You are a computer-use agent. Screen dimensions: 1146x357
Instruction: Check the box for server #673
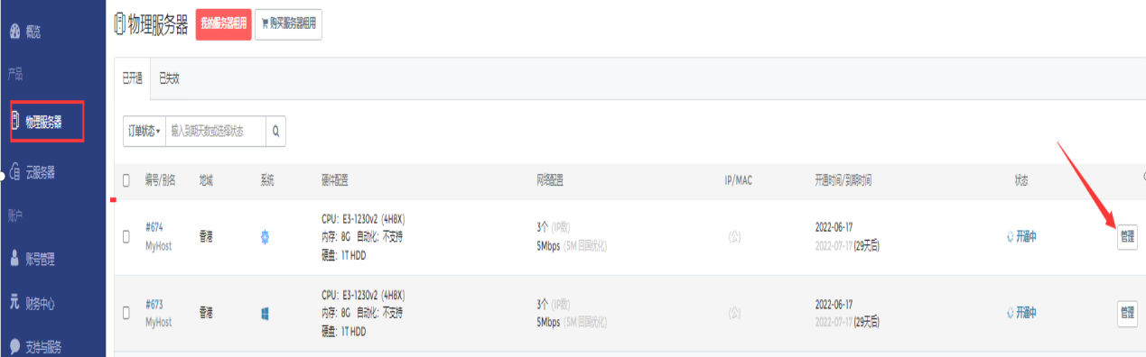[126, 314]
